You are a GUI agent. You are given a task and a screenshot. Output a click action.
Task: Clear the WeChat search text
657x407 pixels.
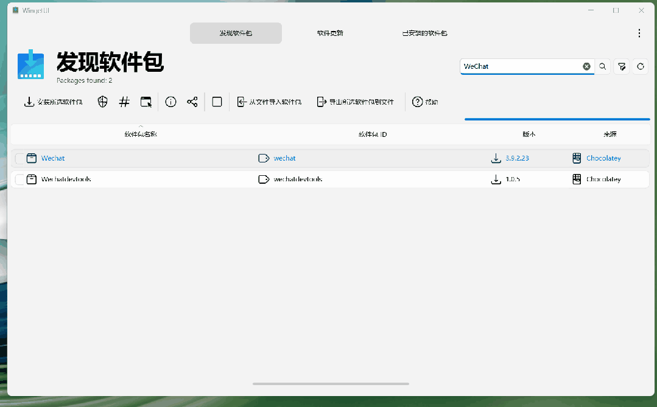[x=586, y=66]
